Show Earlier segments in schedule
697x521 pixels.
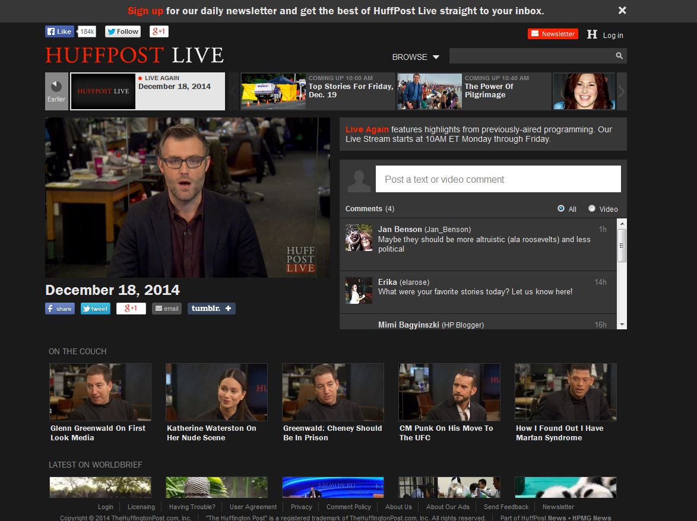(56, 91)
